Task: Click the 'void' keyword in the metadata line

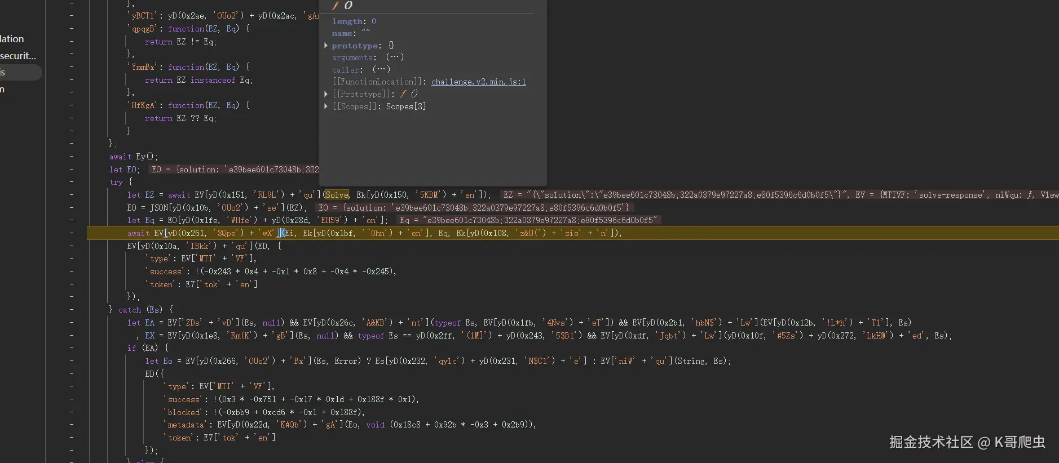Action: 375,425
